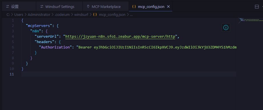The width and height of the screenshot is (263, 110).
Task: Open the zeabur.app serverUrl link
Action: point(120,37)
